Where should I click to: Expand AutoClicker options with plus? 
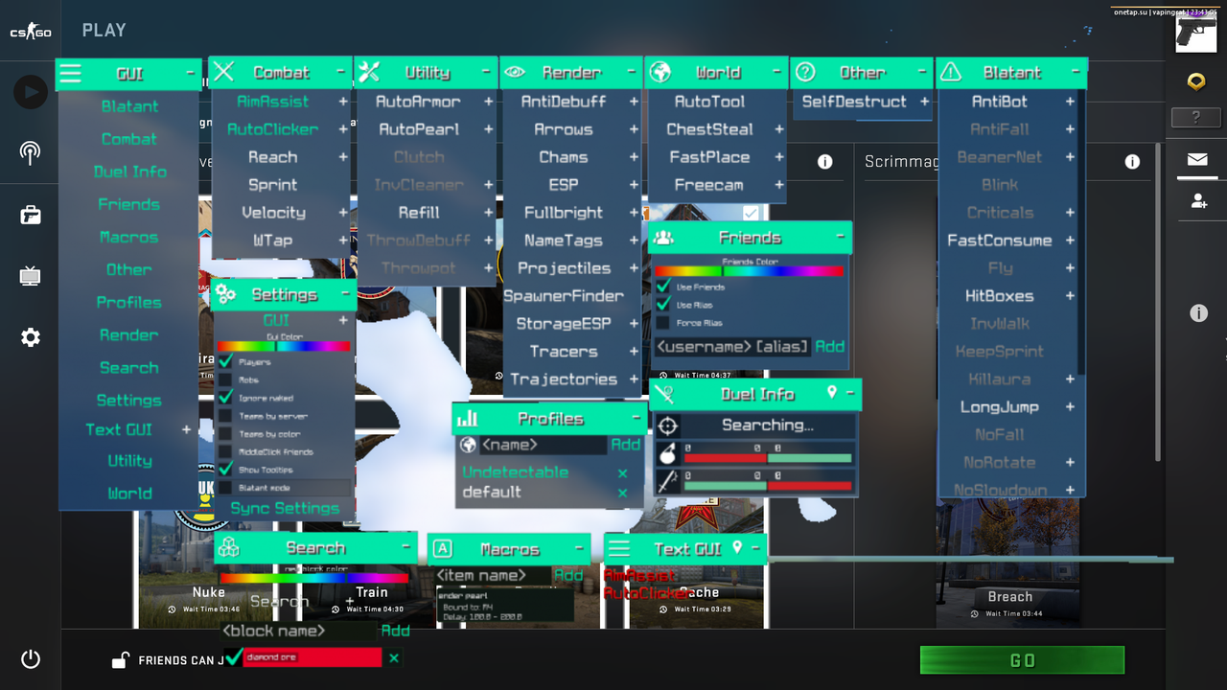point(343,129)
